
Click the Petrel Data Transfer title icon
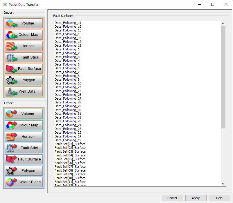5,5
